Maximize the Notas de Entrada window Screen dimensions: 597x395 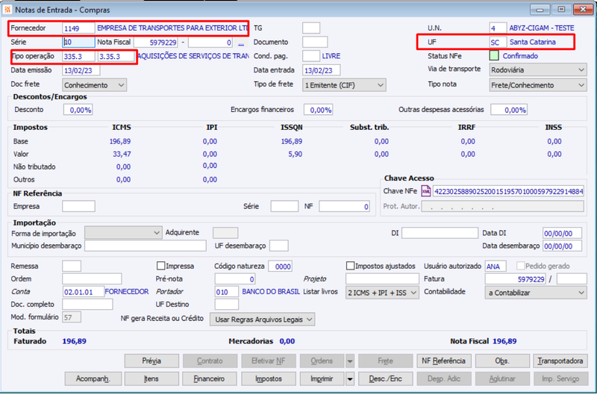coord(561,10)
